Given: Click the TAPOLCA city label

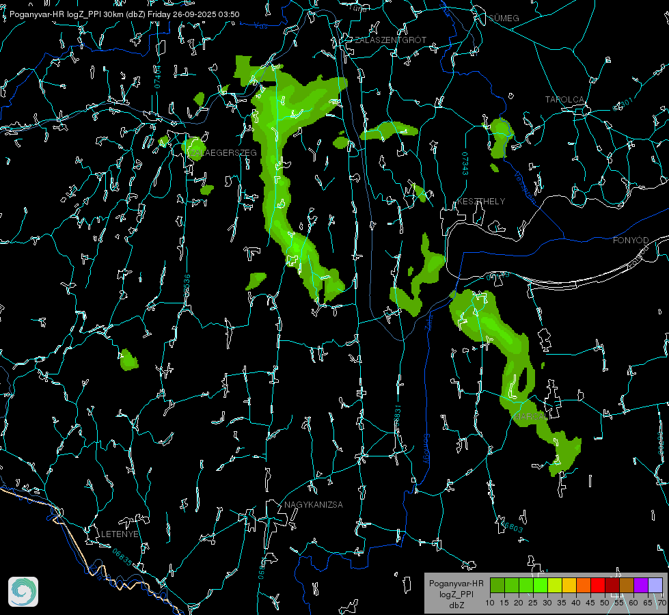Looking at the screenshot, I should pos(564,100).
